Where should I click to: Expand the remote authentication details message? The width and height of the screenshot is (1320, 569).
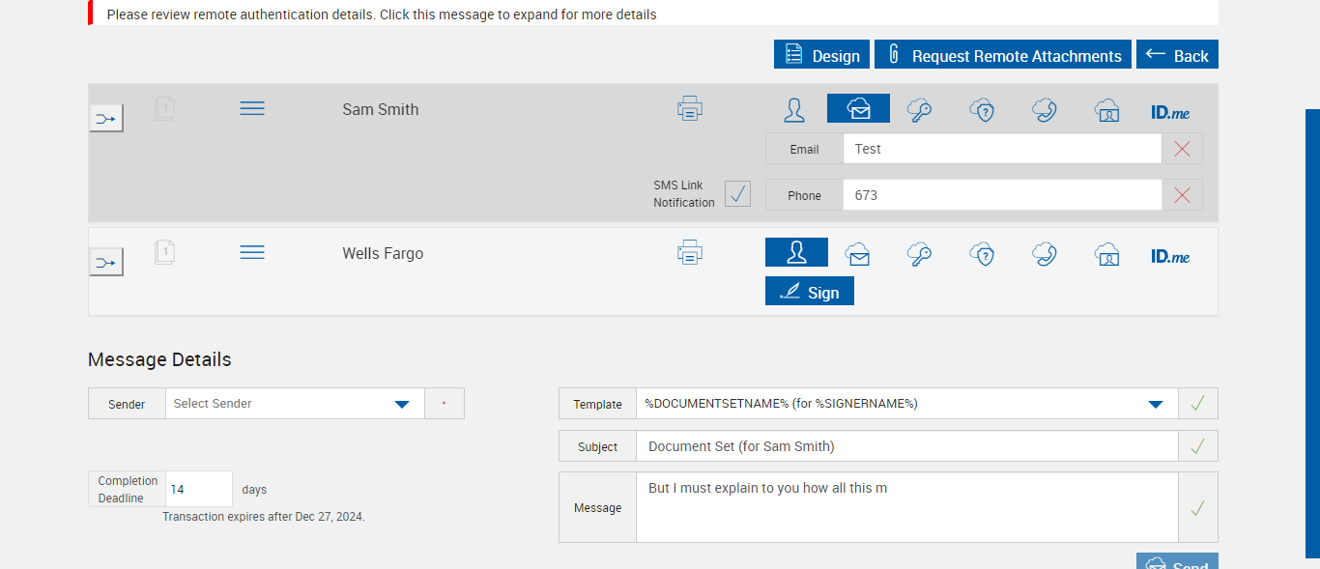[x=382, y=14]
